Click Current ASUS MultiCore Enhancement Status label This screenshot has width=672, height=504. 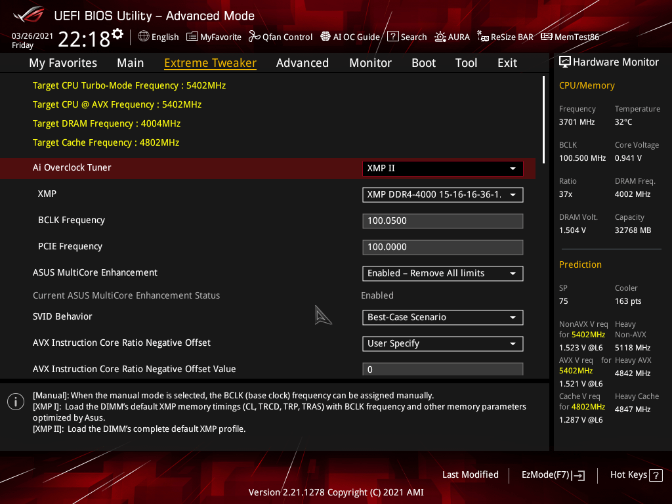click(x=127, y=296)
